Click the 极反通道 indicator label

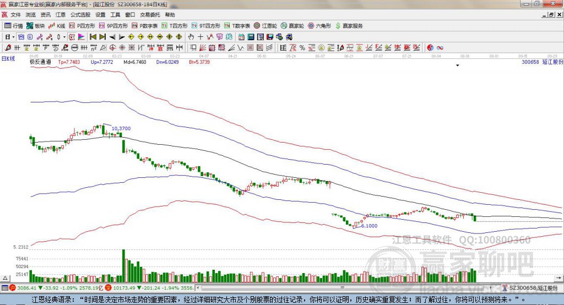point(40,62)
